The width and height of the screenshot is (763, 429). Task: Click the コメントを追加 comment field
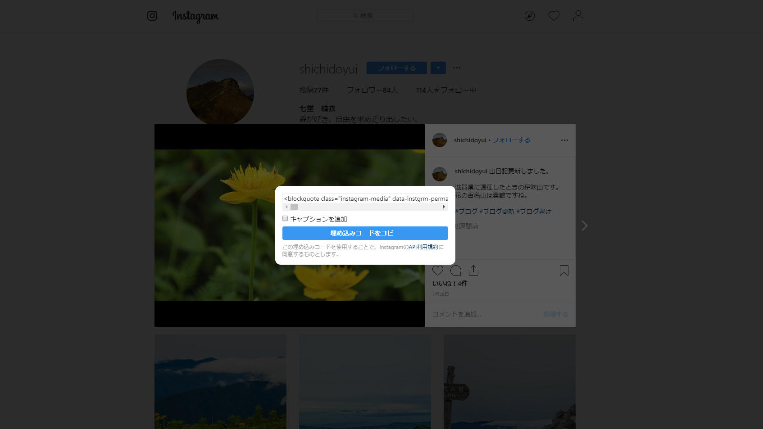484,314
